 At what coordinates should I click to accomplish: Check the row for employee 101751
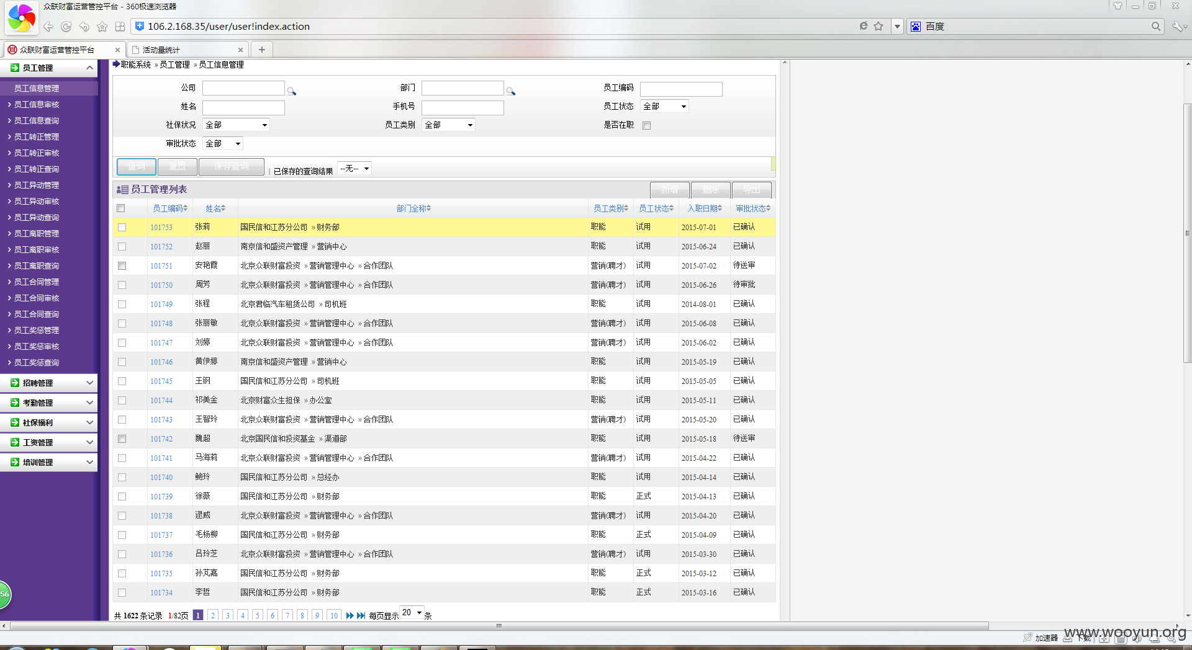122,266
